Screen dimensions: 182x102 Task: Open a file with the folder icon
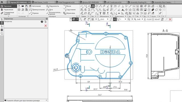coord(23,6)
